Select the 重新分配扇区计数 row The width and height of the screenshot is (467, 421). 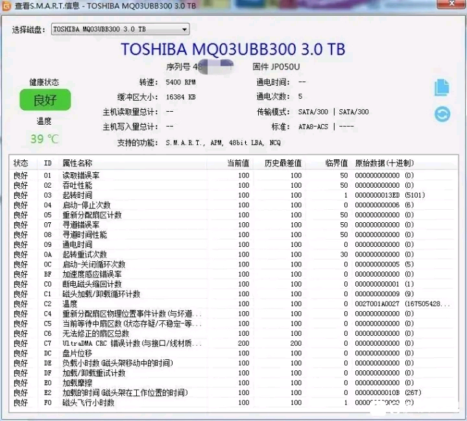coord(233,214)
